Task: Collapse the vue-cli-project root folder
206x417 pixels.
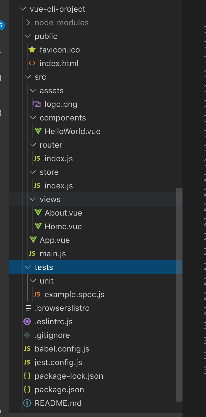Action: (x=23, y=9)
